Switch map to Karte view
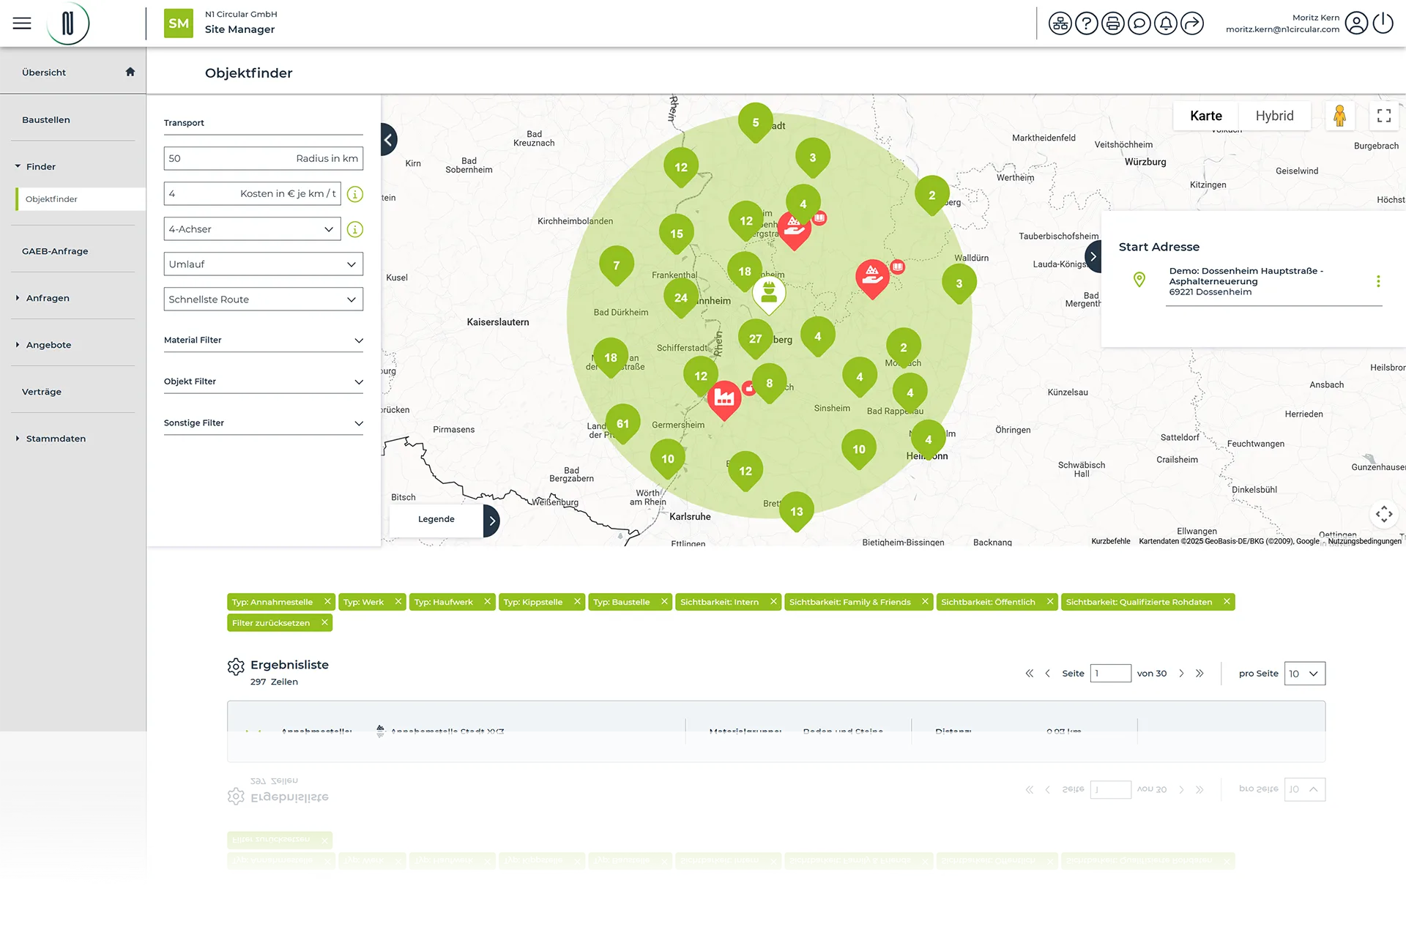The height and width of the screenshot is (935, 1406). tap(1206, 116)
